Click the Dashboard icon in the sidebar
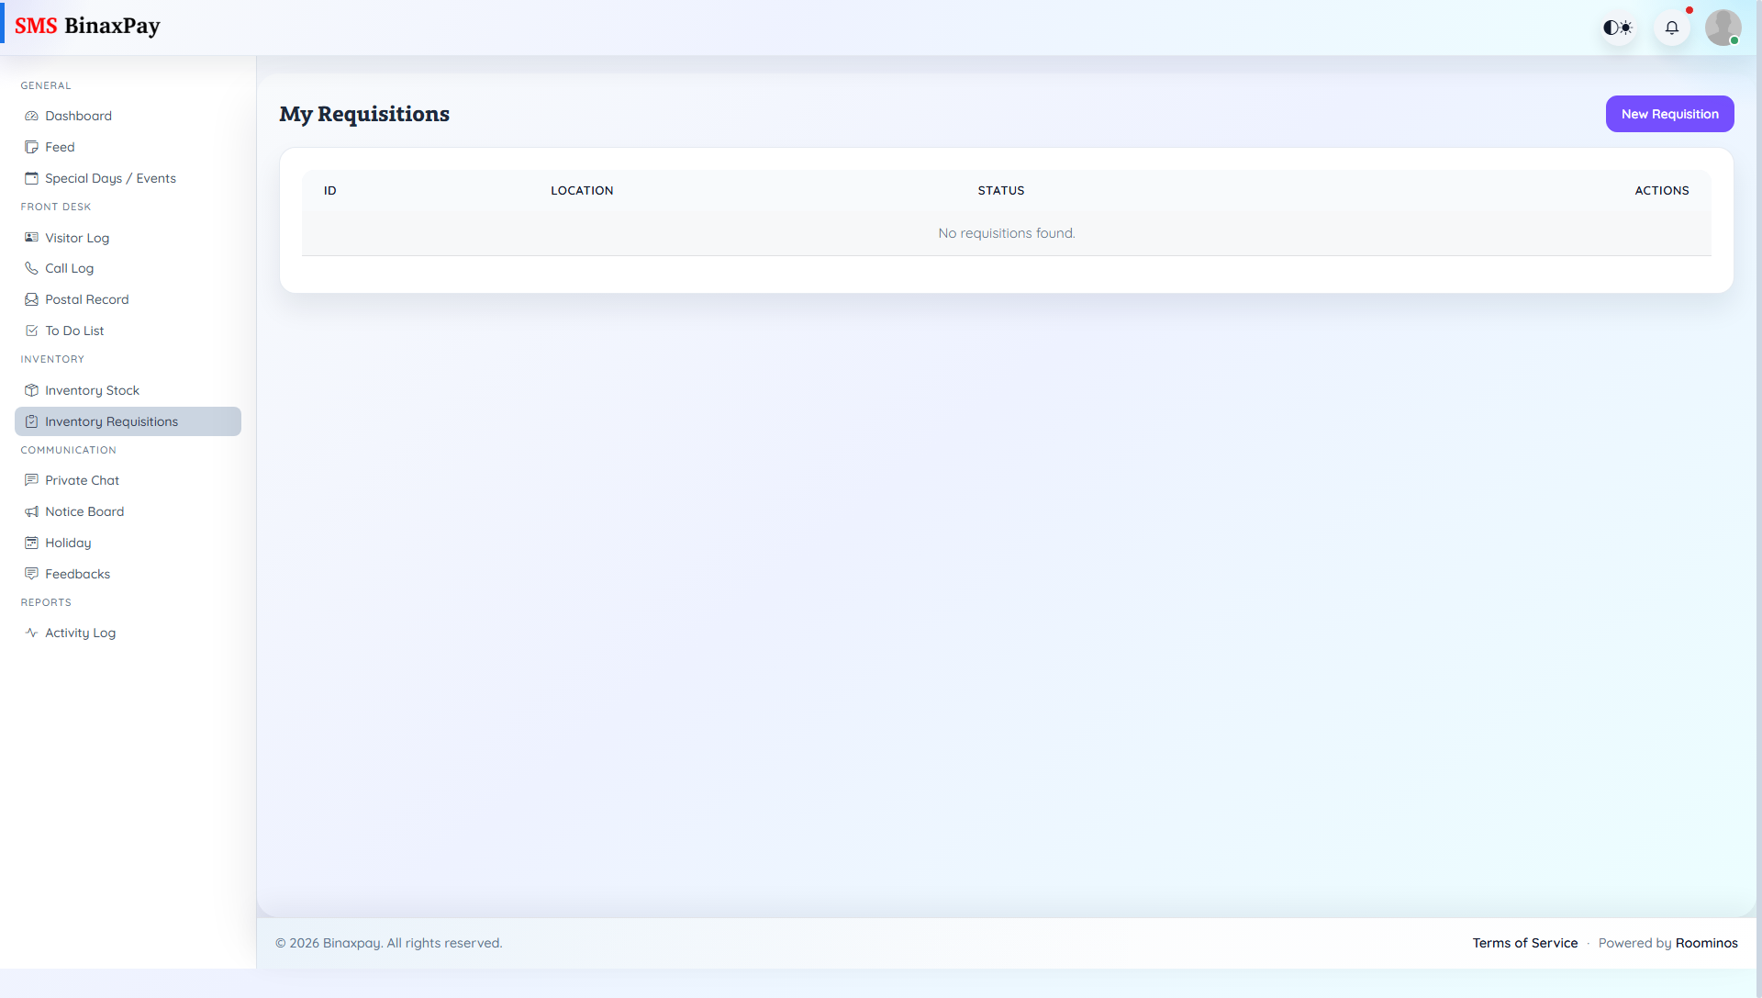 pyautogui.click(x=32, y=116)
